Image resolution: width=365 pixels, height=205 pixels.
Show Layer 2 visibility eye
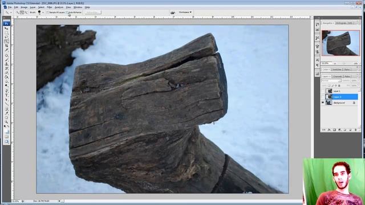click(x=323, y=97)
